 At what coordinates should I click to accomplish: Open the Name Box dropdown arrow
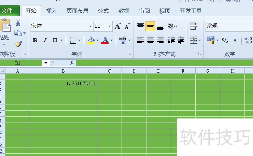click(46, 63)
